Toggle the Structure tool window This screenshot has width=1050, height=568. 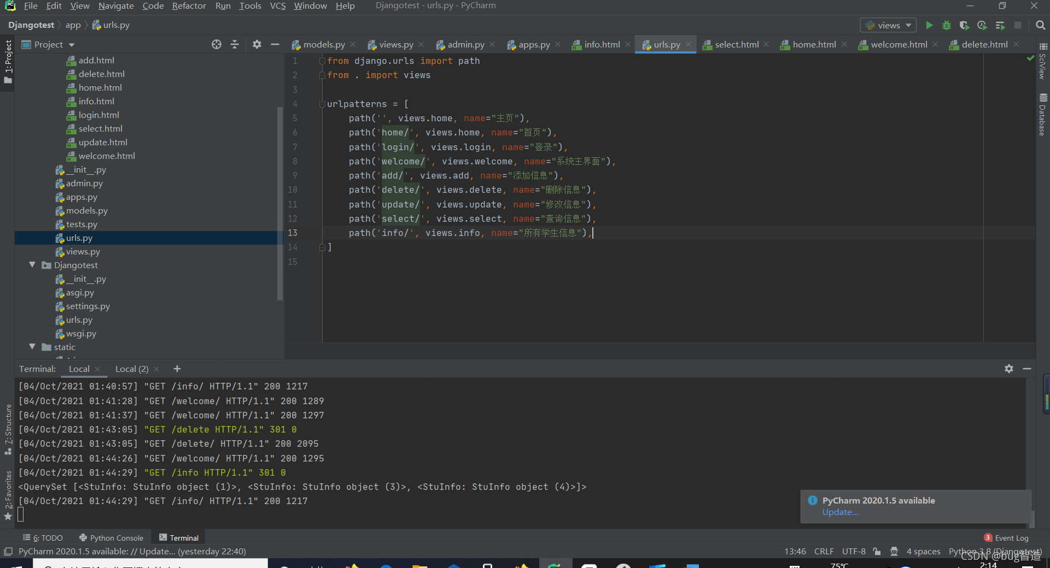pyautogui.click(x=8, y=429)
